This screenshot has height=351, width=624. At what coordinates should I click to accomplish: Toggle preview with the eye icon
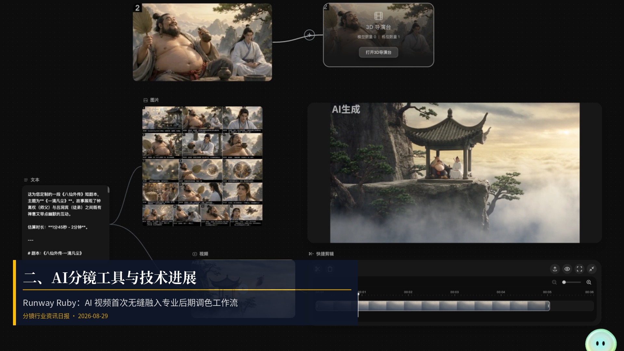pyautogui.click(x=567, y=269)
